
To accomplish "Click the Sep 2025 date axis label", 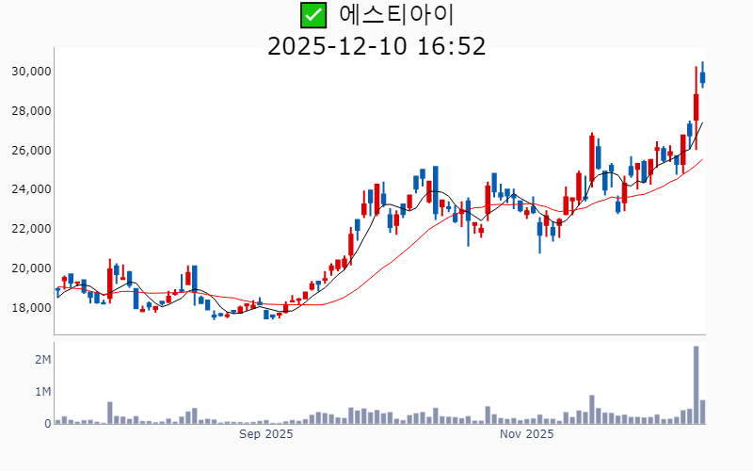I will coord(266,434).
